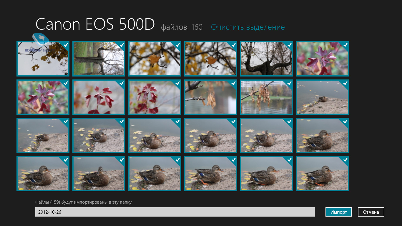Screen dimensions: 402x226
Task: Select the dark bare tree thumbnail
Action: [x=266, y=59]
